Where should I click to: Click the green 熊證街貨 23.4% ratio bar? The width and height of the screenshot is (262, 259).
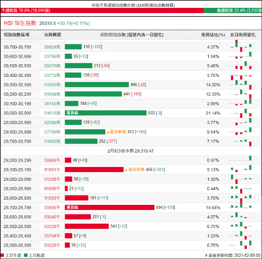click(x=232, y=10)
